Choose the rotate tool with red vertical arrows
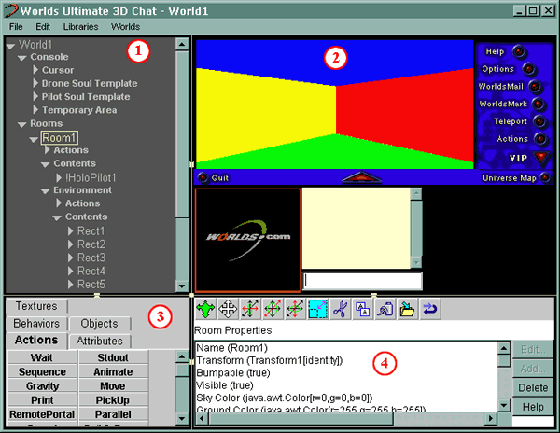This screenshot has width=560, height=433. point(295,309)
